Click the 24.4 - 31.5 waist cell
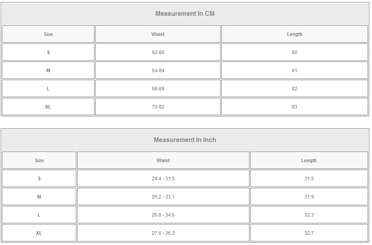This screenshot has width=372, height=245. coord(163,179)
